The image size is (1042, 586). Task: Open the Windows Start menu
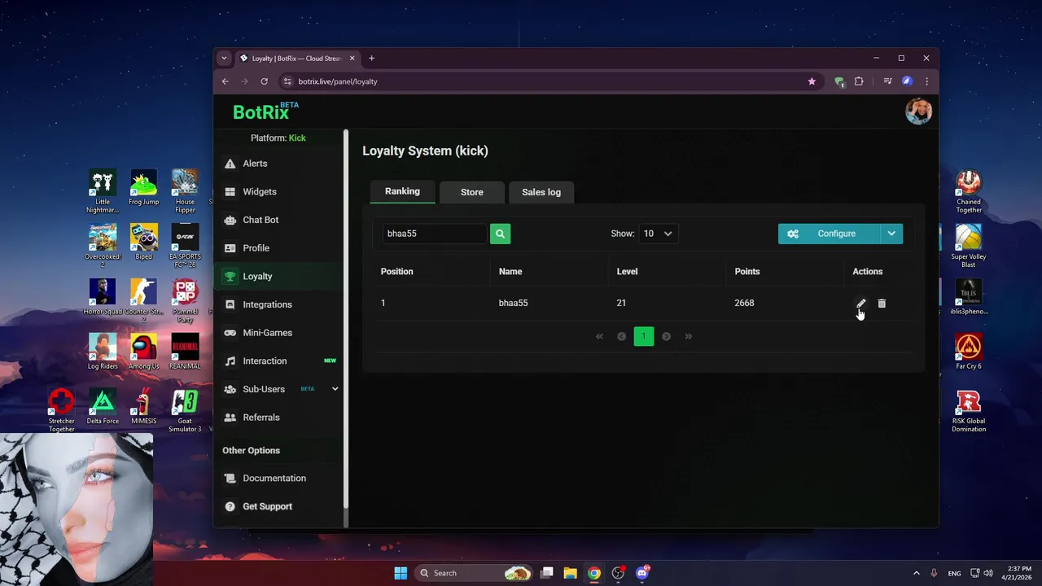click(x=401, y=573)
